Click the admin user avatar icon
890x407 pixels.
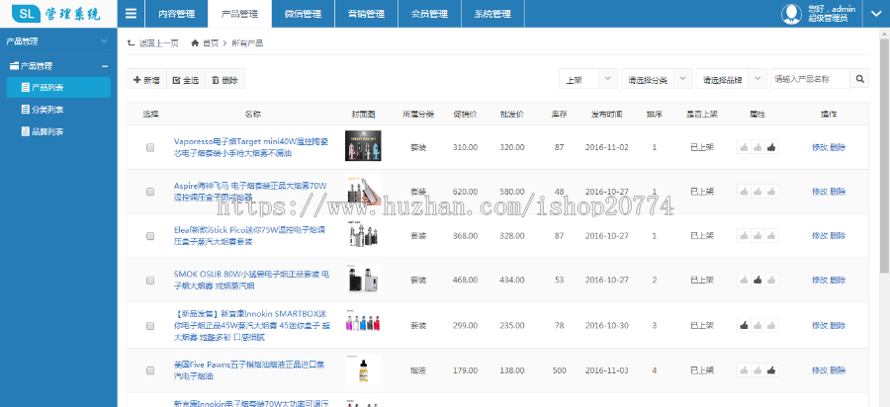coord(792,14)
